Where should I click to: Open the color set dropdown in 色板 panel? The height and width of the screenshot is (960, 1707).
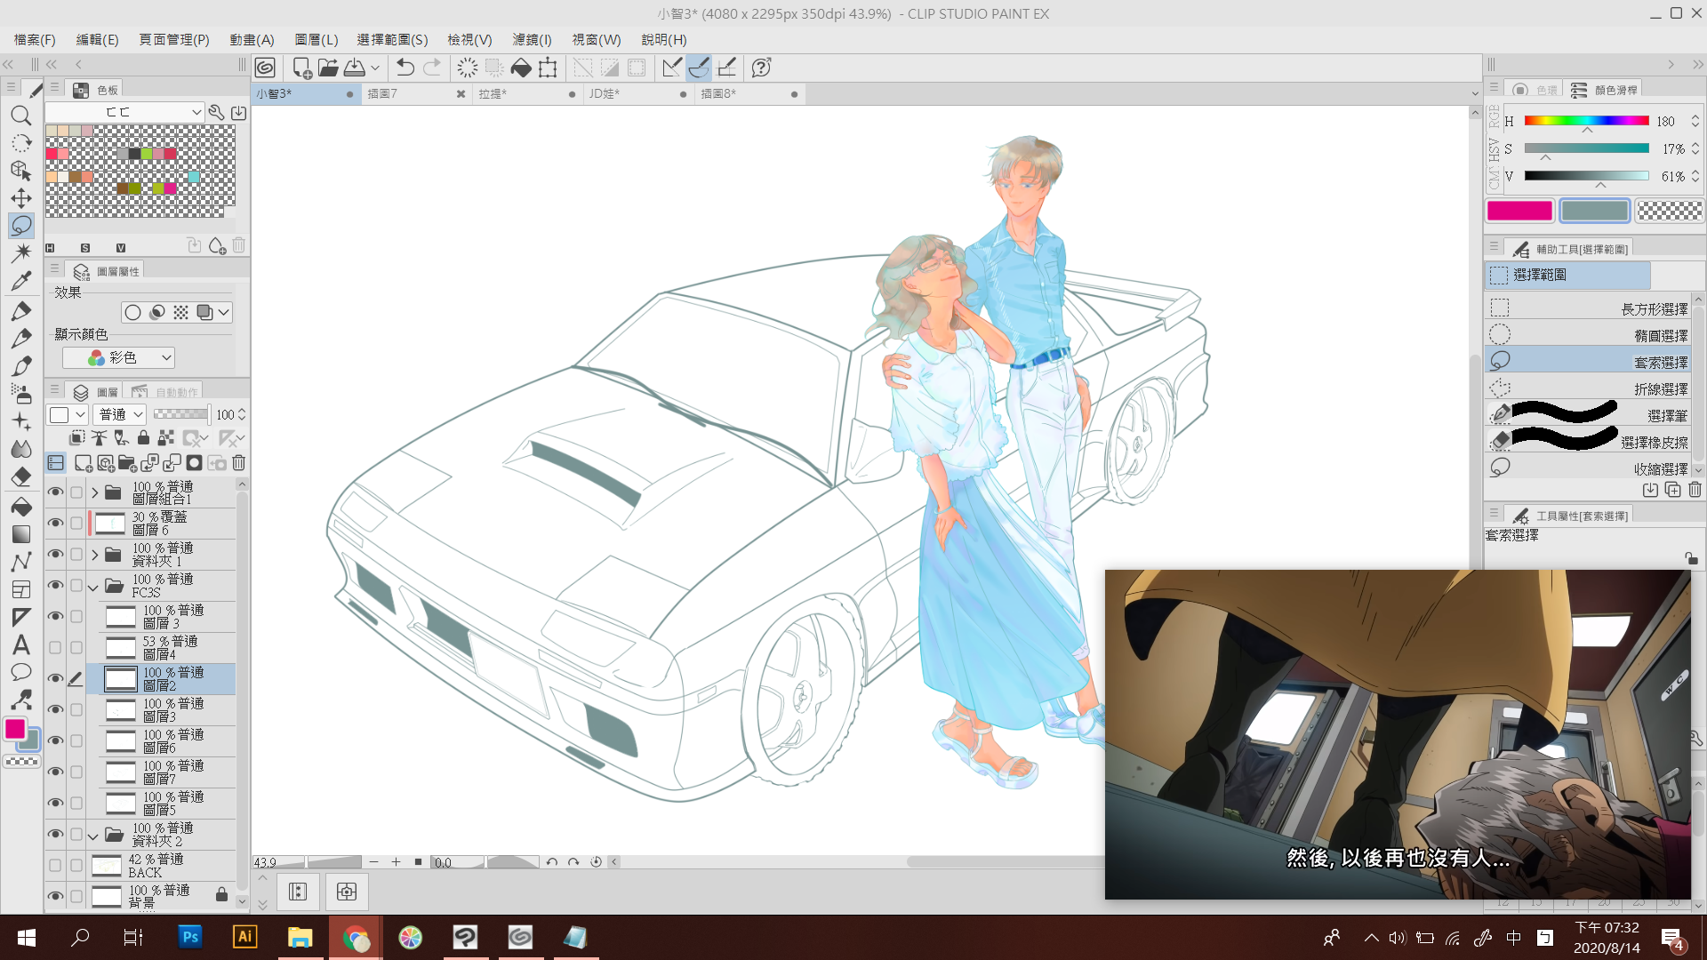pyautogui.click(x=124, y=112)
